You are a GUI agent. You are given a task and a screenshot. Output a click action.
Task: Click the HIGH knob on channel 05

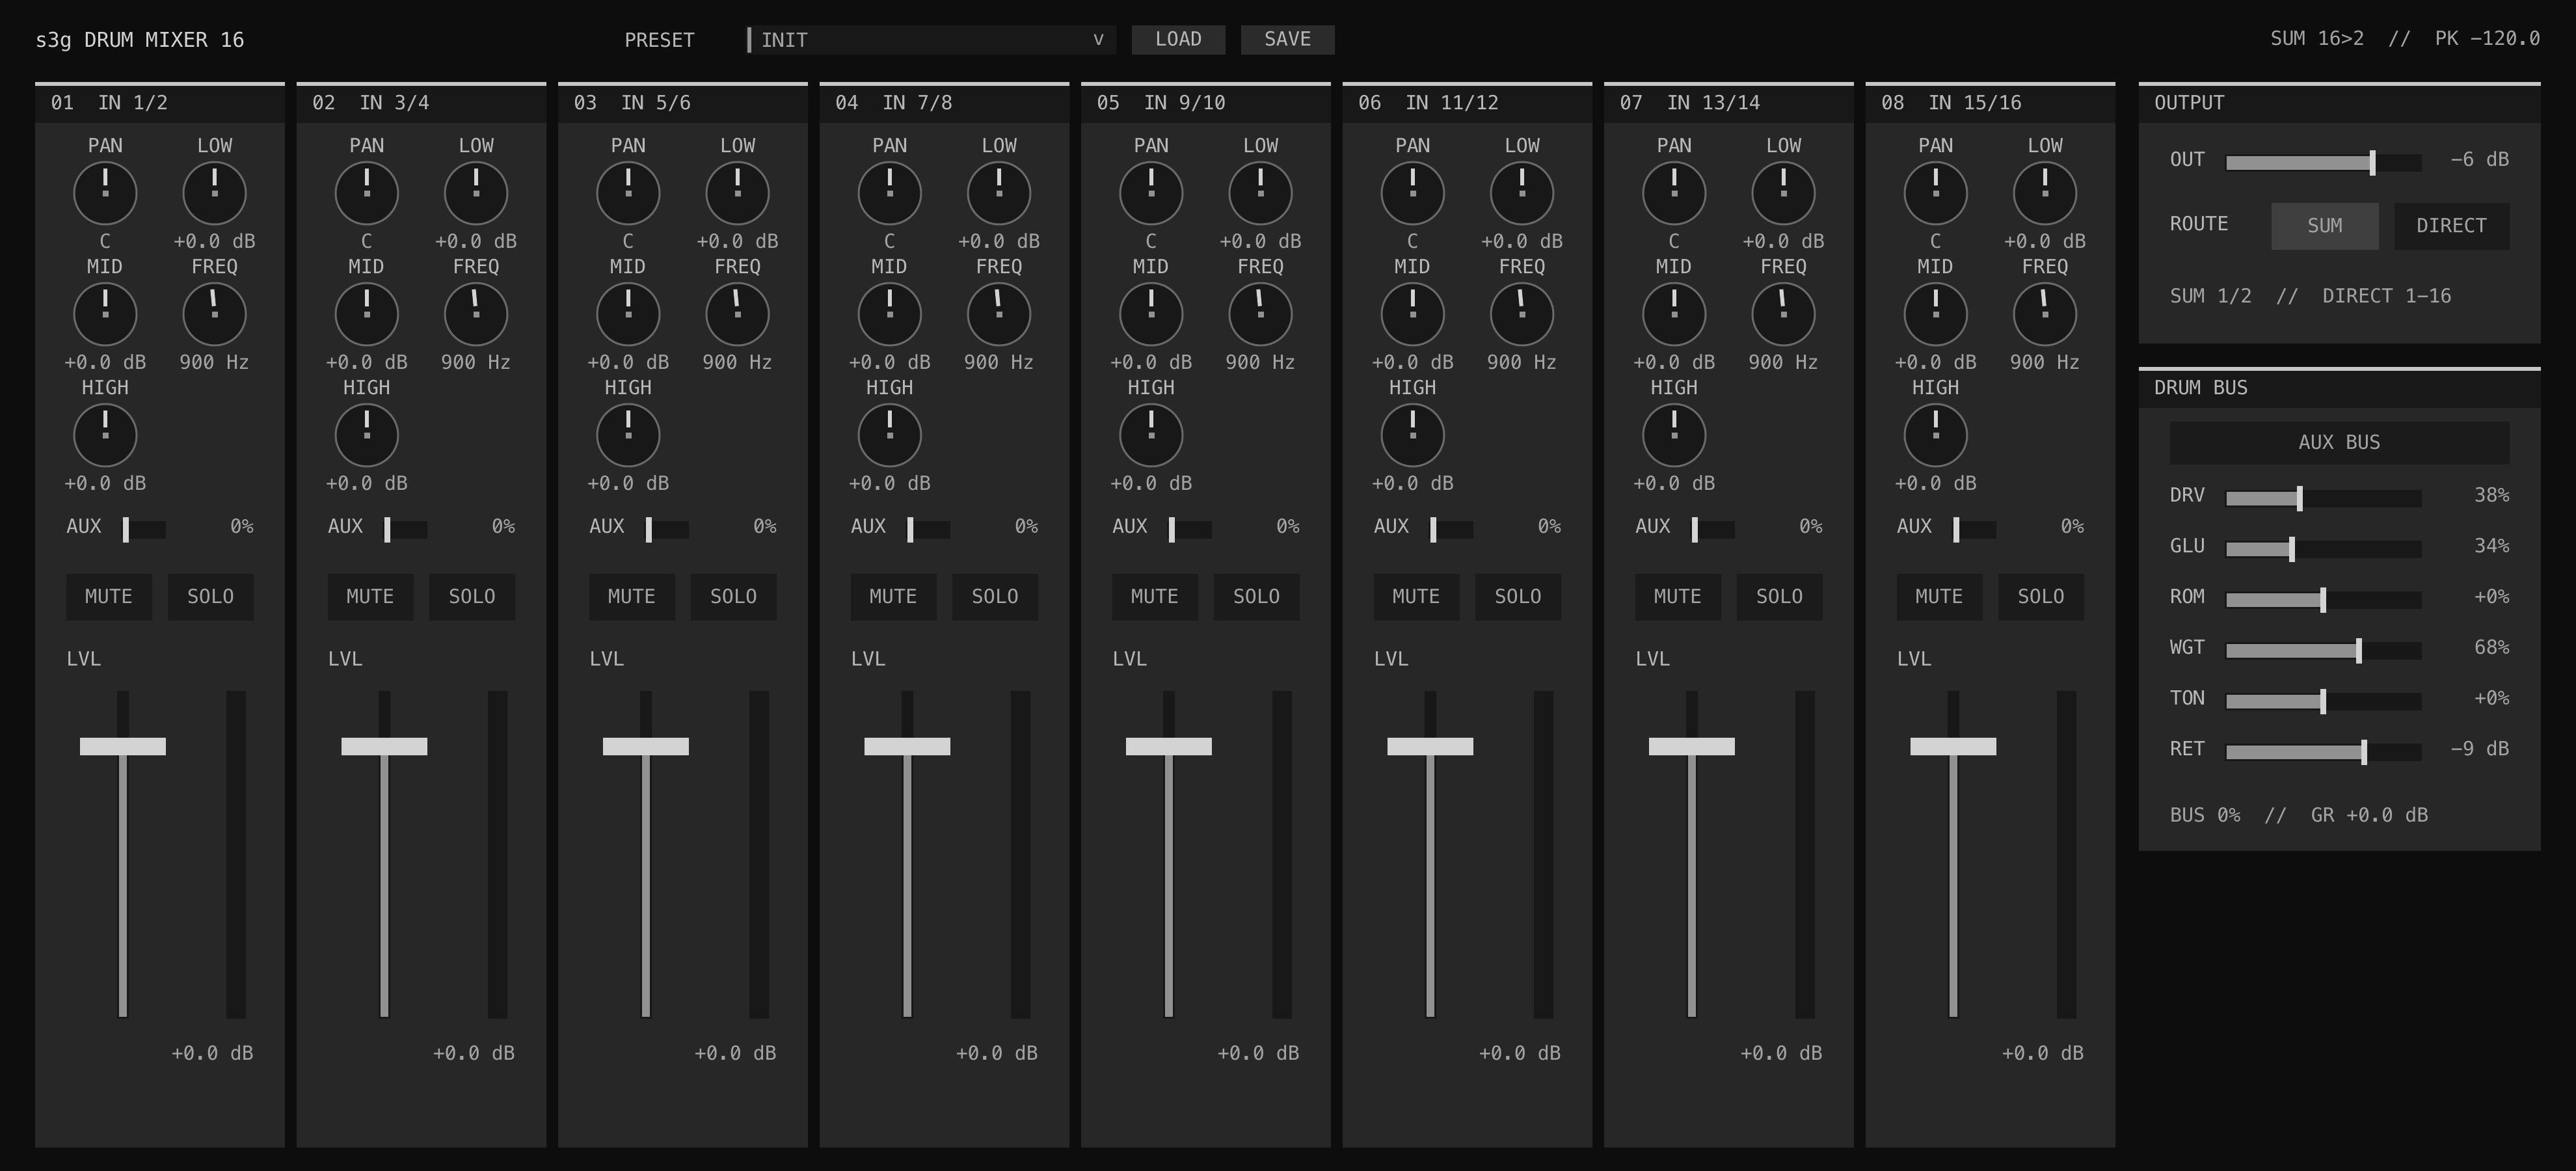1151,435
